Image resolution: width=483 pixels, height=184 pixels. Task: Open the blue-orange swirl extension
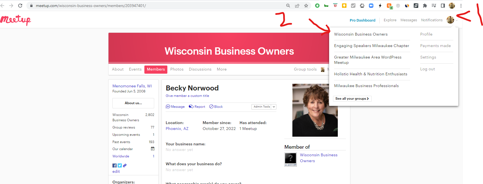[x=407, y=6]
